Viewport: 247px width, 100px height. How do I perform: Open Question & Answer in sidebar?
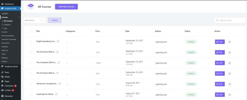click(x=9, y=39)
